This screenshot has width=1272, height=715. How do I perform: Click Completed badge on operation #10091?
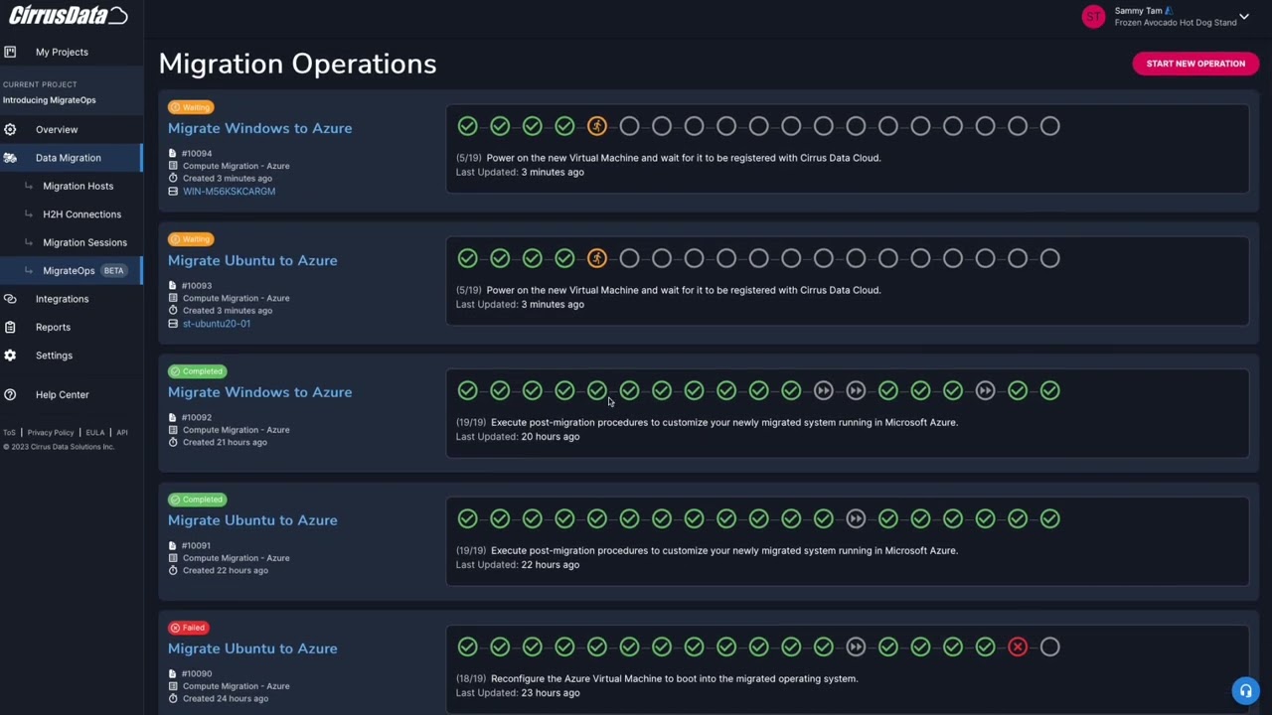click(197, 500)
